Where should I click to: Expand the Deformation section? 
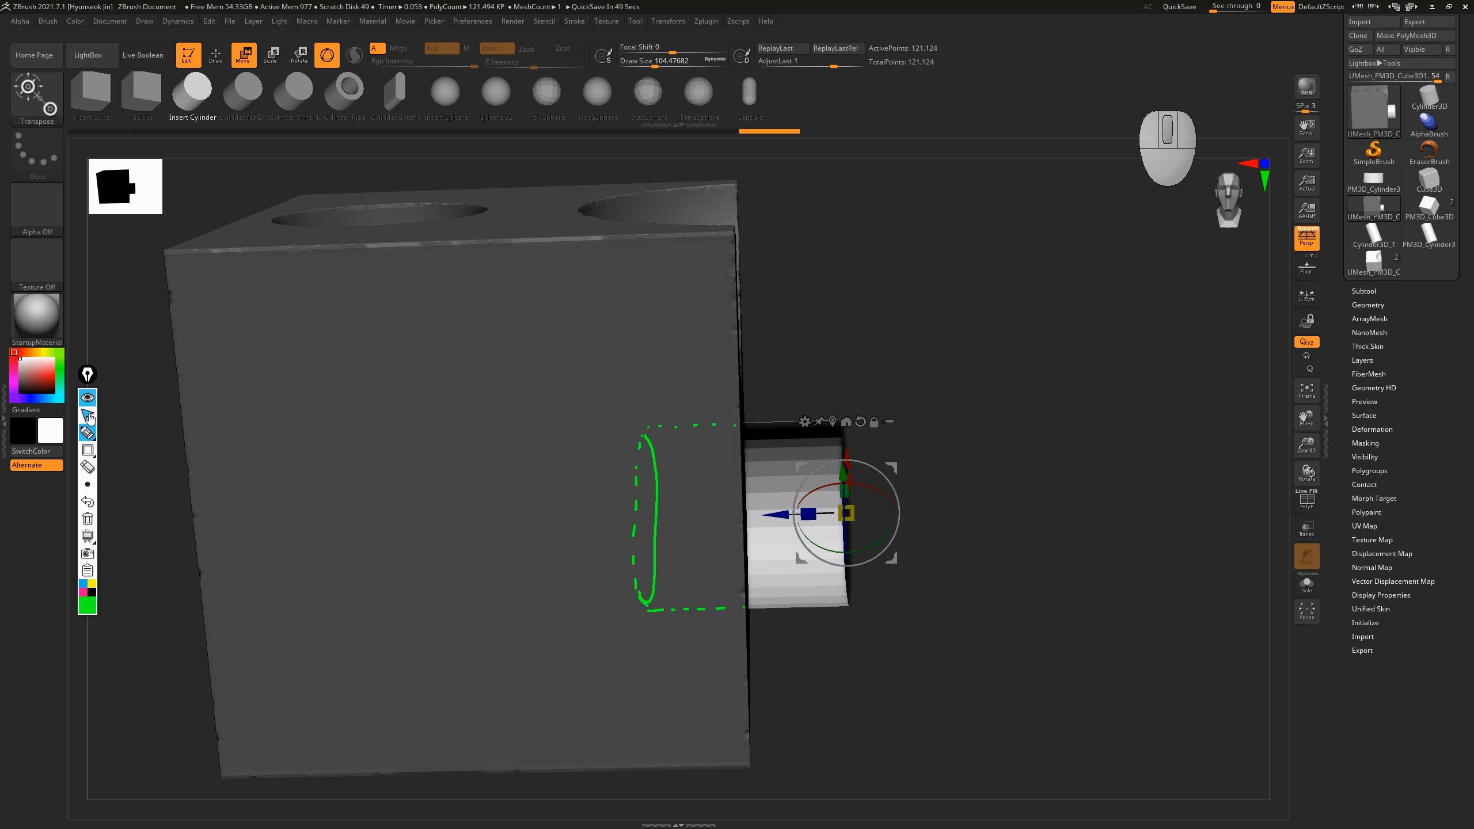pos(1372,429)
